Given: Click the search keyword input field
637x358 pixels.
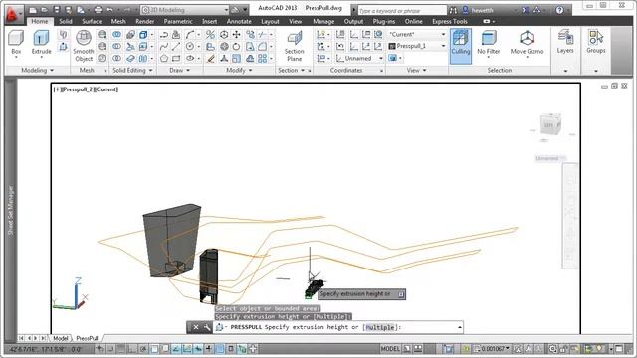Looking at the screenshot, I should (x=402, y=11).
